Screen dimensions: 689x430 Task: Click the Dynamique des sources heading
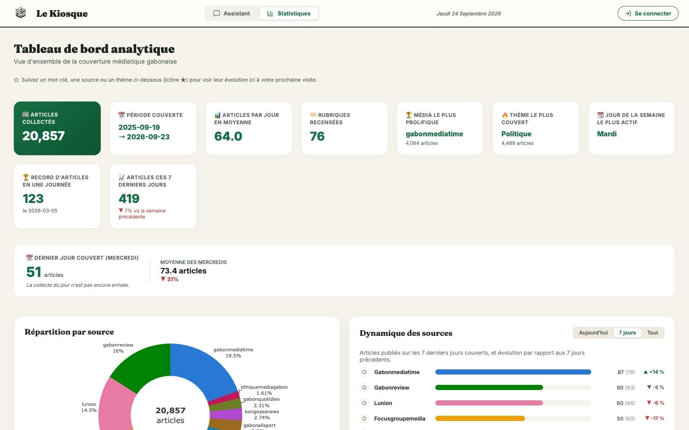[406, 333]
